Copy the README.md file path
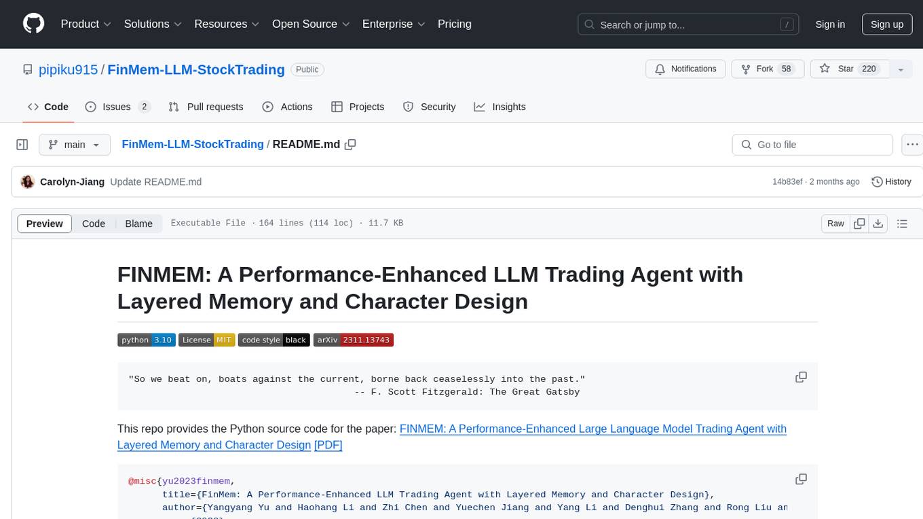This screenshot has height=519, width=923. 350,145
